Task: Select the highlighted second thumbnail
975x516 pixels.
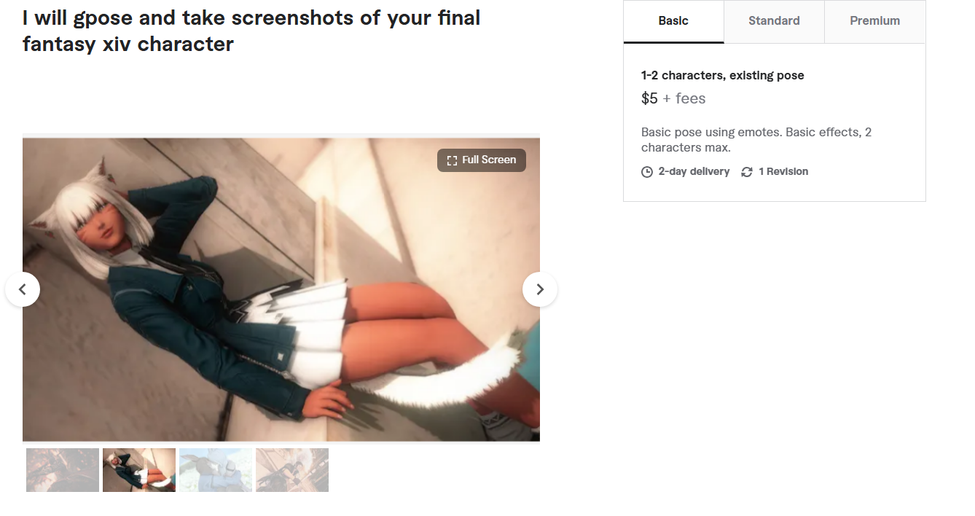Action: point(139,470)
